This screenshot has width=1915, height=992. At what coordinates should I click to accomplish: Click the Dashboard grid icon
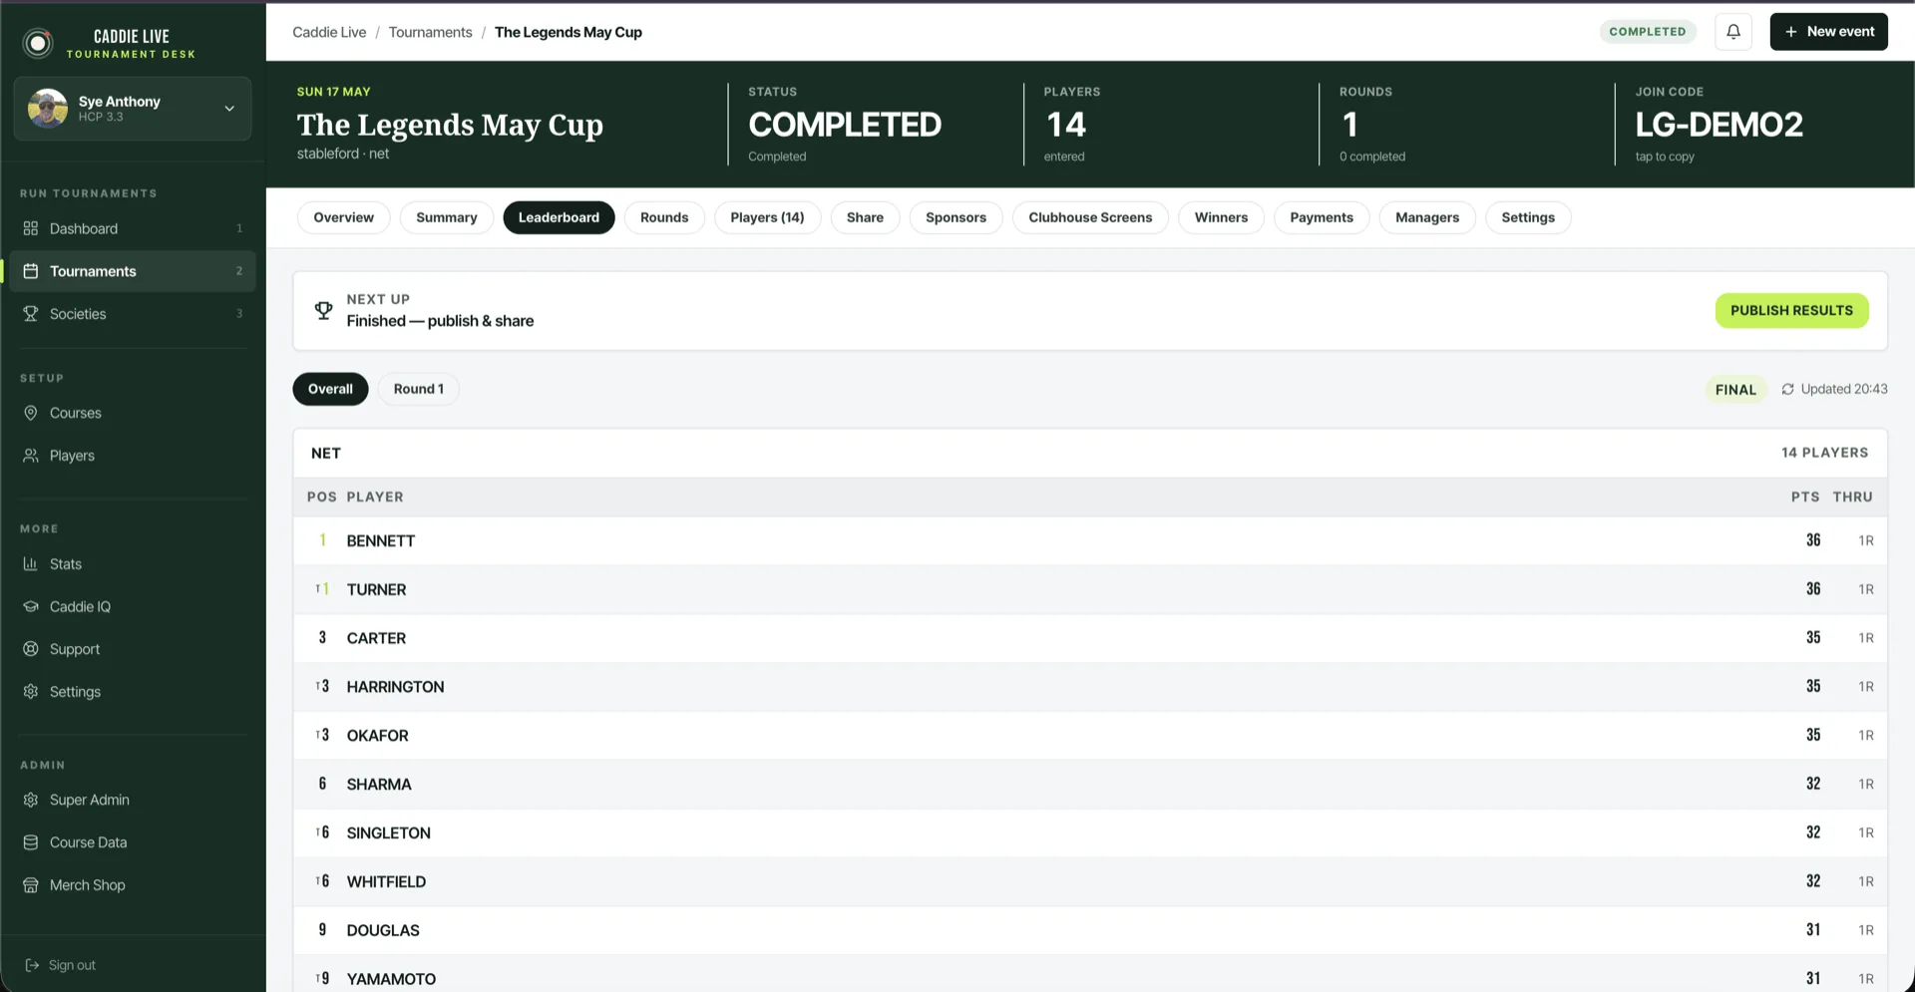coord(31,228)
